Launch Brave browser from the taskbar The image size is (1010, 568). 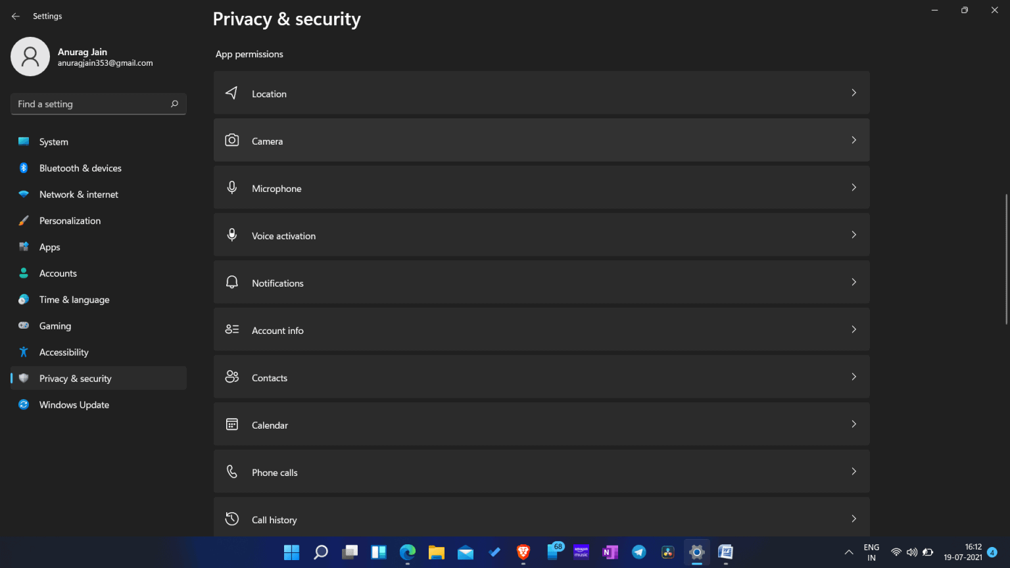pyautogui.click(x=523, y=552)
